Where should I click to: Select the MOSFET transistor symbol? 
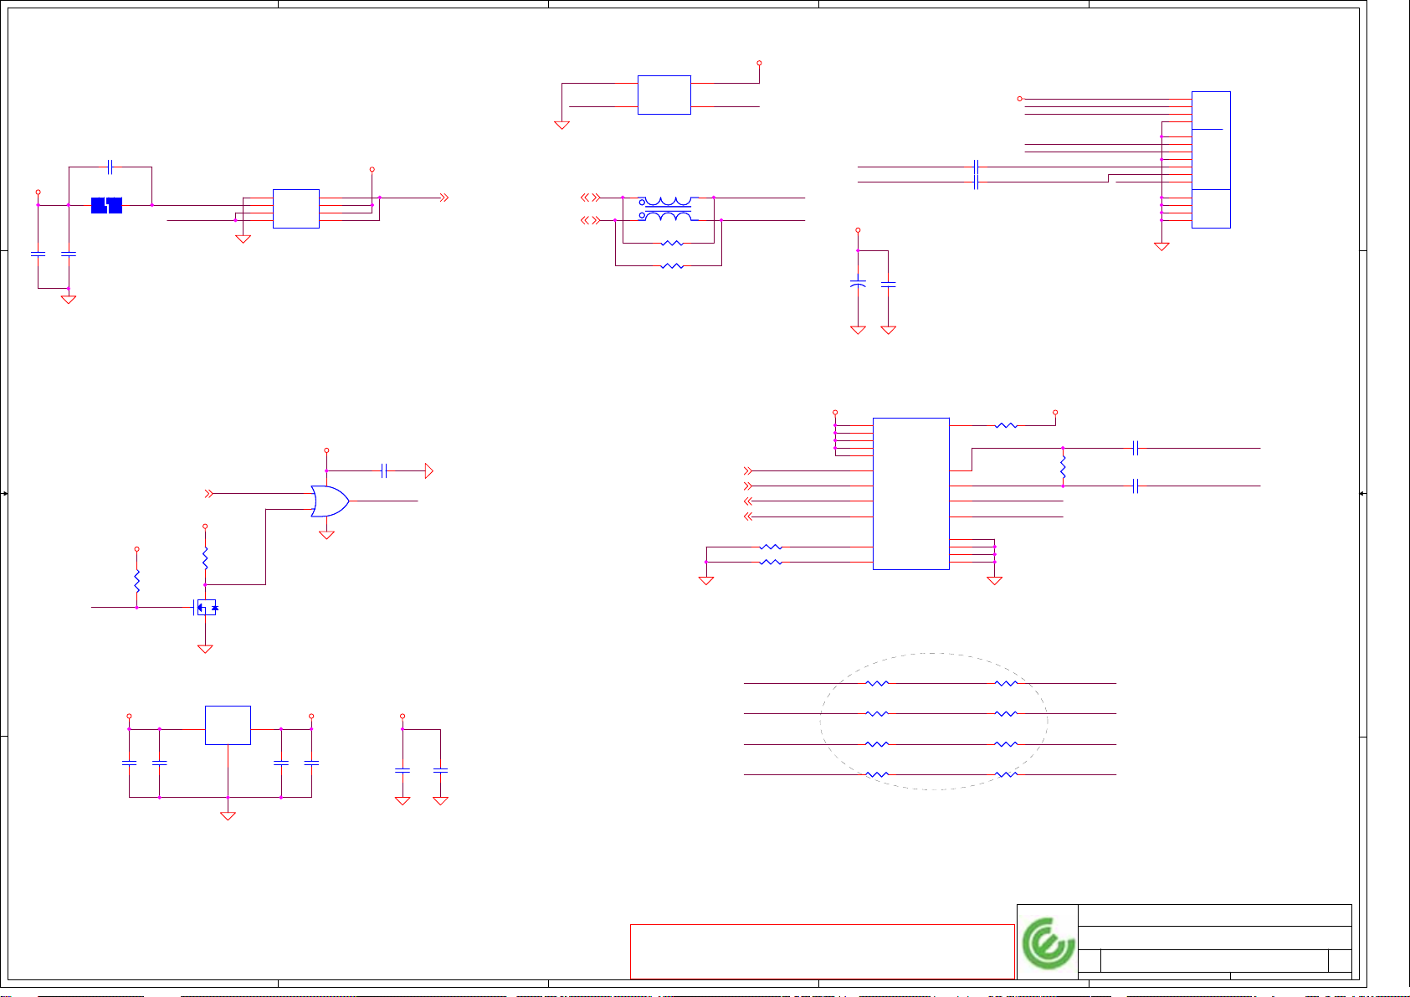click(206, 608)
